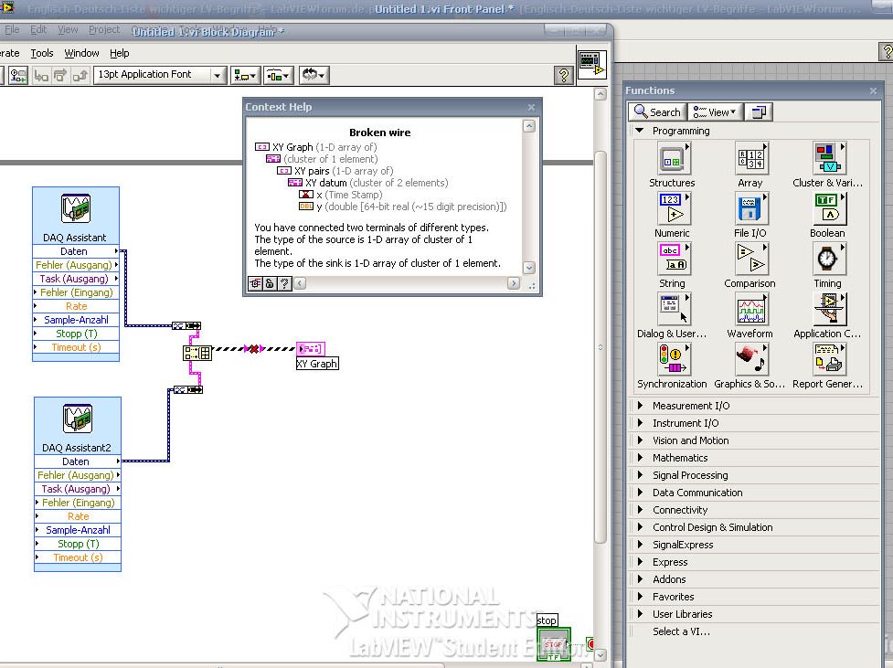Open the Help menu
The image size is (893, 668).
[119, 53]
